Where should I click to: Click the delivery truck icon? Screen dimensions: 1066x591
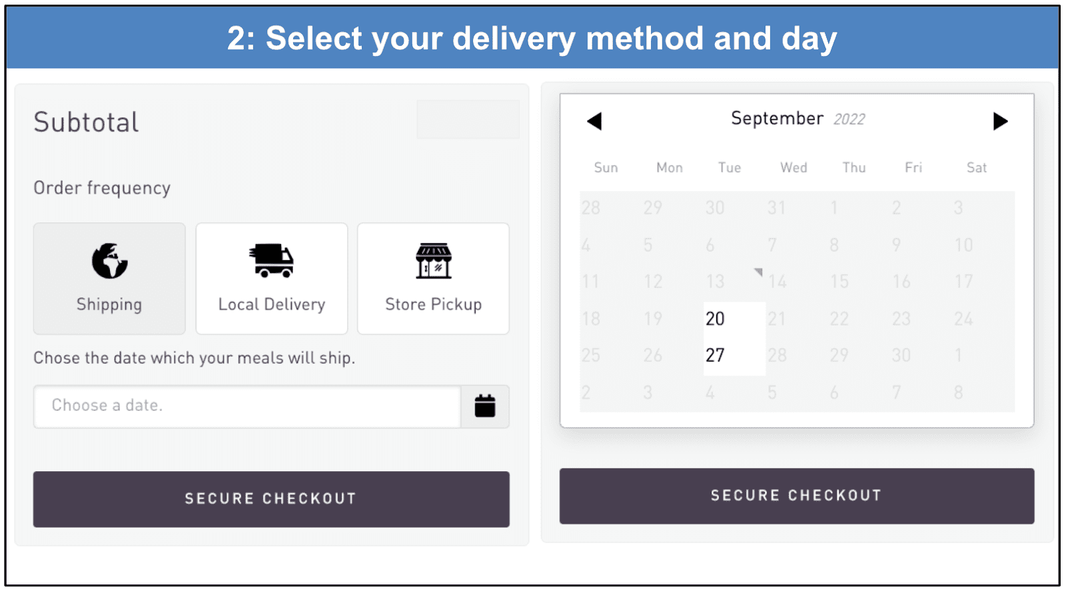click(270, 261)
